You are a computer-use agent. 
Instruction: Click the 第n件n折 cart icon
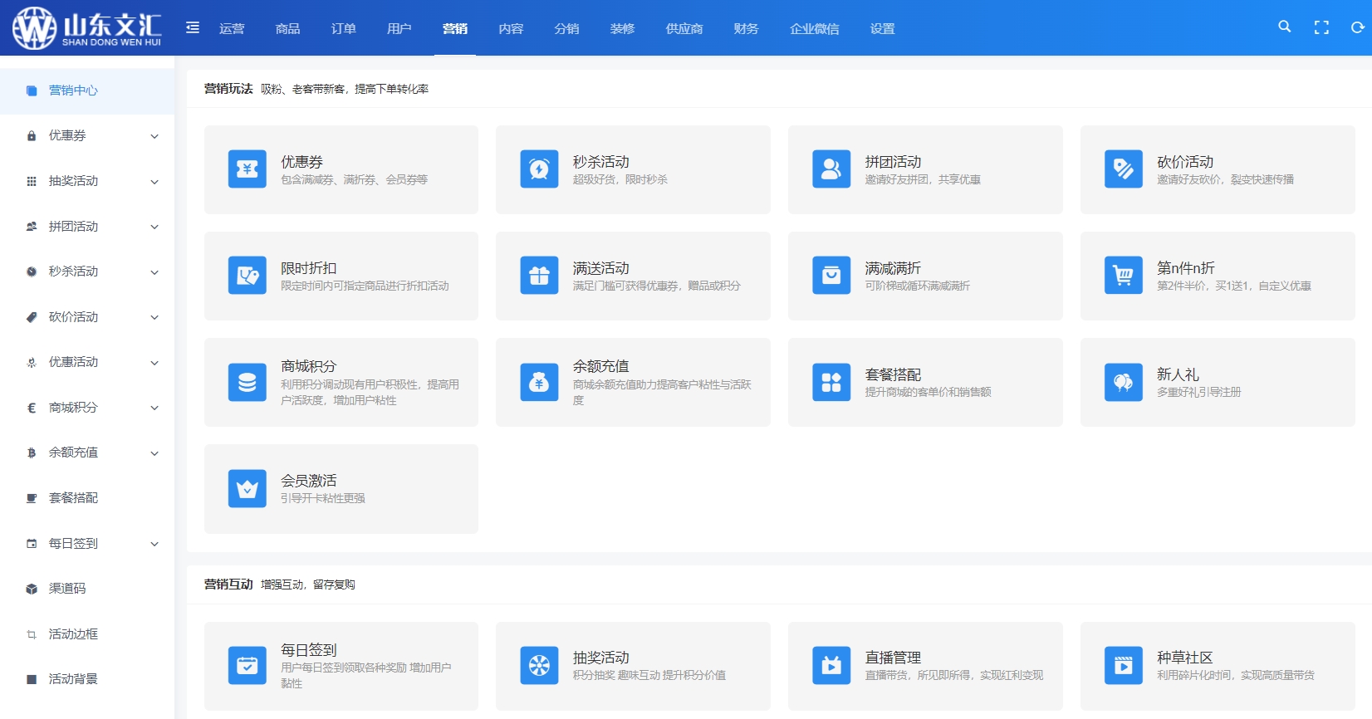[x=1124, y=276]
